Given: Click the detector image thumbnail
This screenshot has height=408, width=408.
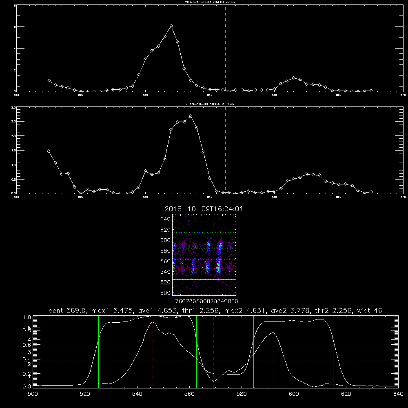Looking at the screenshot, I should [x=204, y=255].
